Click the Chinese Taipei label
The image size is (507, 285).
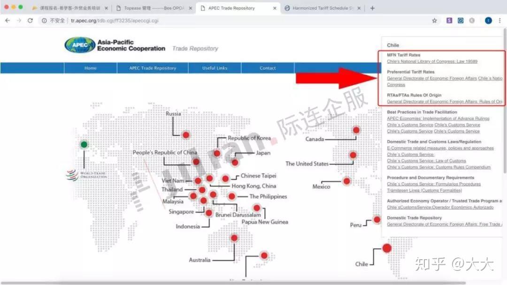258,176
